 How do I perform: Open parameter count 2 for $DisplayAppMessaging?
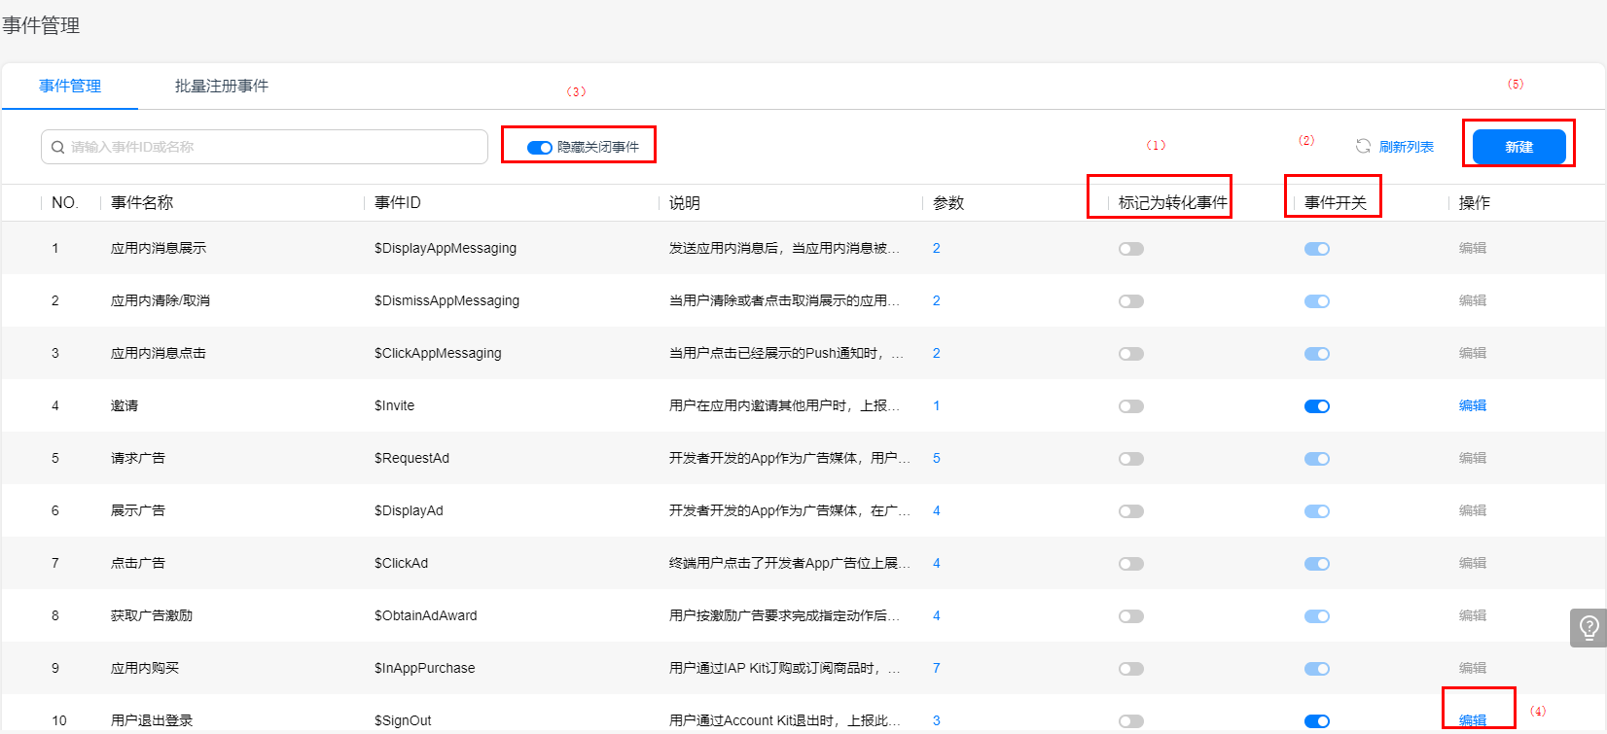(937, 248)
